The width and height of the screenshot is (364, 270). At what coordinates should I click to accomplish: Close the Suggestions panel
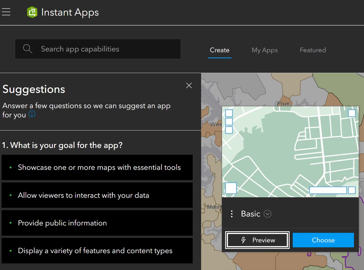189,85
